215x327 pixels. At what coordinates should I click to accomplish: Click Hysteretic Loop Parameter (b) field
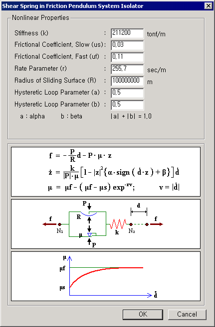(127, 105)
